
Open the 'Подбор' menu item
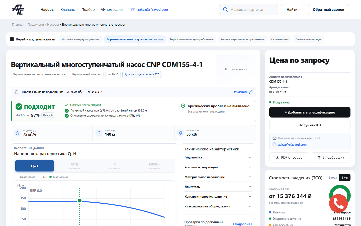[x=88, y=10]
